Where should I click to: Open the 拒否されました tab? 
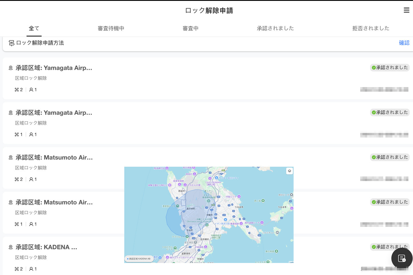coord(371,28)
